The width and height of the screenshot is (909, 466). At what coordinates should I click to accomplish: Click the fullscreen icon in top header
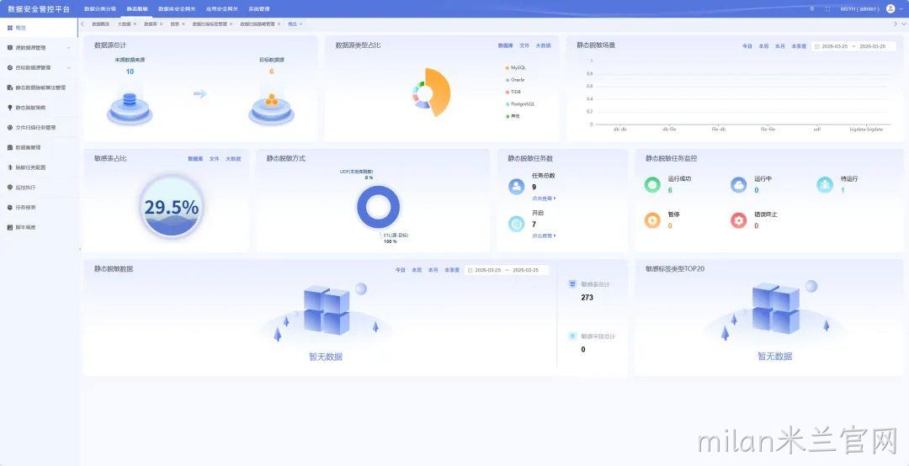click(x=827, y=8)
